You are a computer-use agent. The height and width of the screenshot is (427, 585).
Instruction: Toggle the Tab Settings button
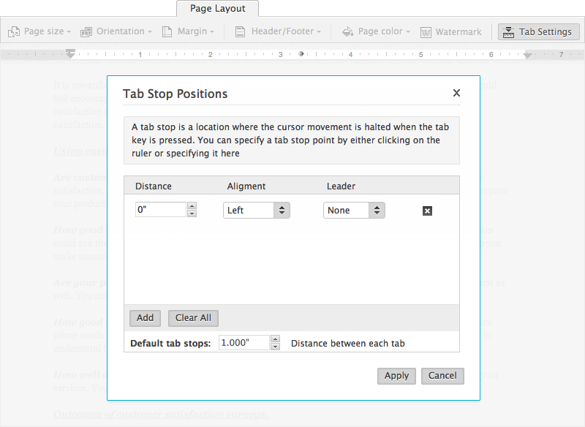(x=538, y=31)
